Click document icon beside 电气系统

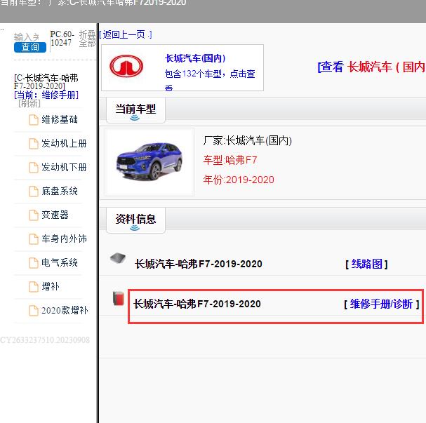34,263
